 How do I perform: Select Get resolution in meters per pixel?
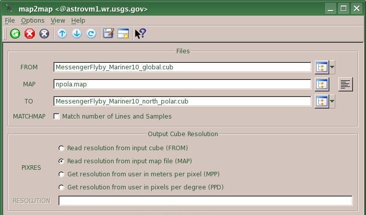(61, 174)
